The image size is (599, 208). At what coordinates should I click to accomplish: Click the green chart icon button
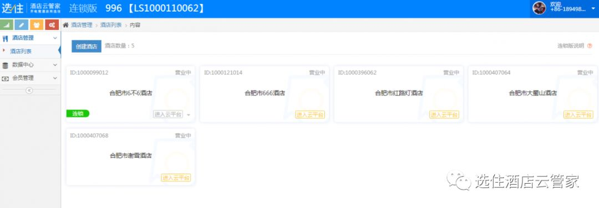(7, 25)
